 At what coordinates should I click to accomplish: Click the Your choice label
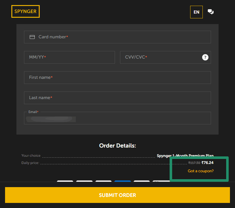click(31, 155)
